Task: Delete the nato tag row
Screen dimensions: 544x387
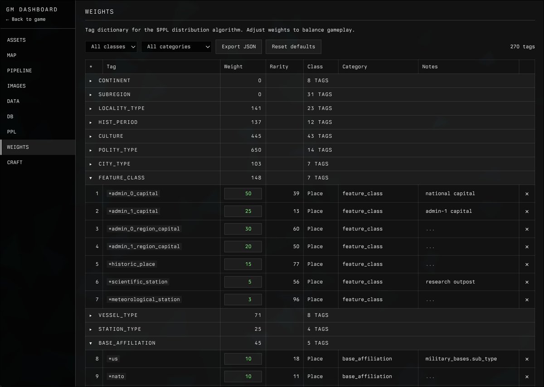Action: click(527, 377)
